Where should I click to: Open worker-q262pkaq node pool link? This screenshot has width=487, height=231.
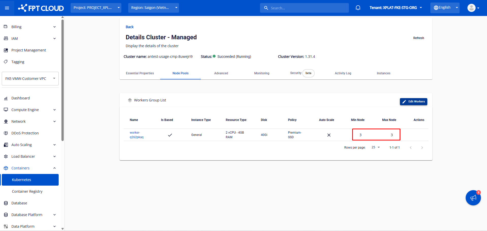(136, 135)
